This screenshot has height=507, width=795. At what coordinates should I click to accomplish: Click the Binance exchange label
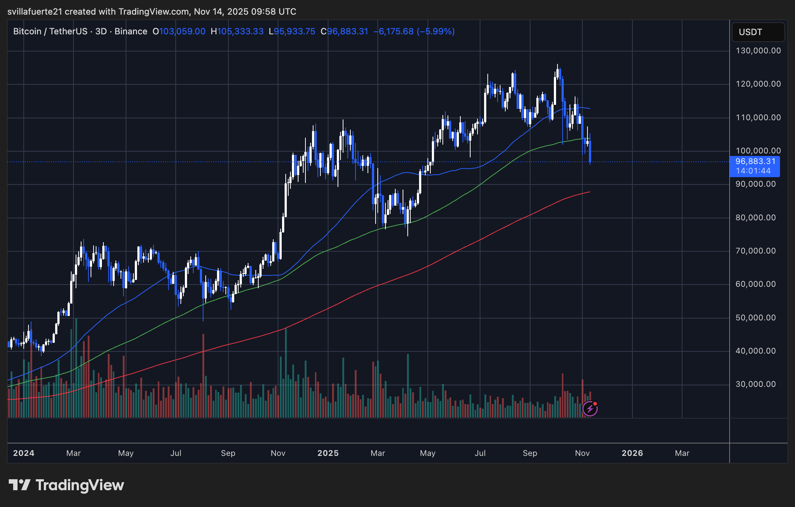pos(131,31)
